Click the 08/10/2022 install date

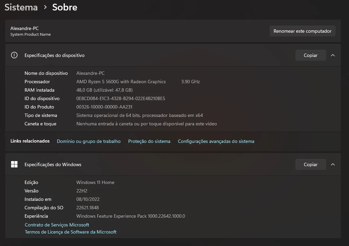(88, 199)
